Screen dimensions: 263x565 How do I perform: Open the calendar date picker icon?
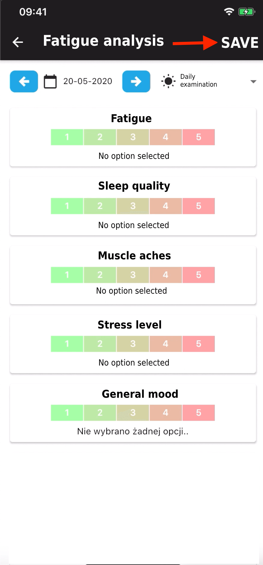[50, 82]
